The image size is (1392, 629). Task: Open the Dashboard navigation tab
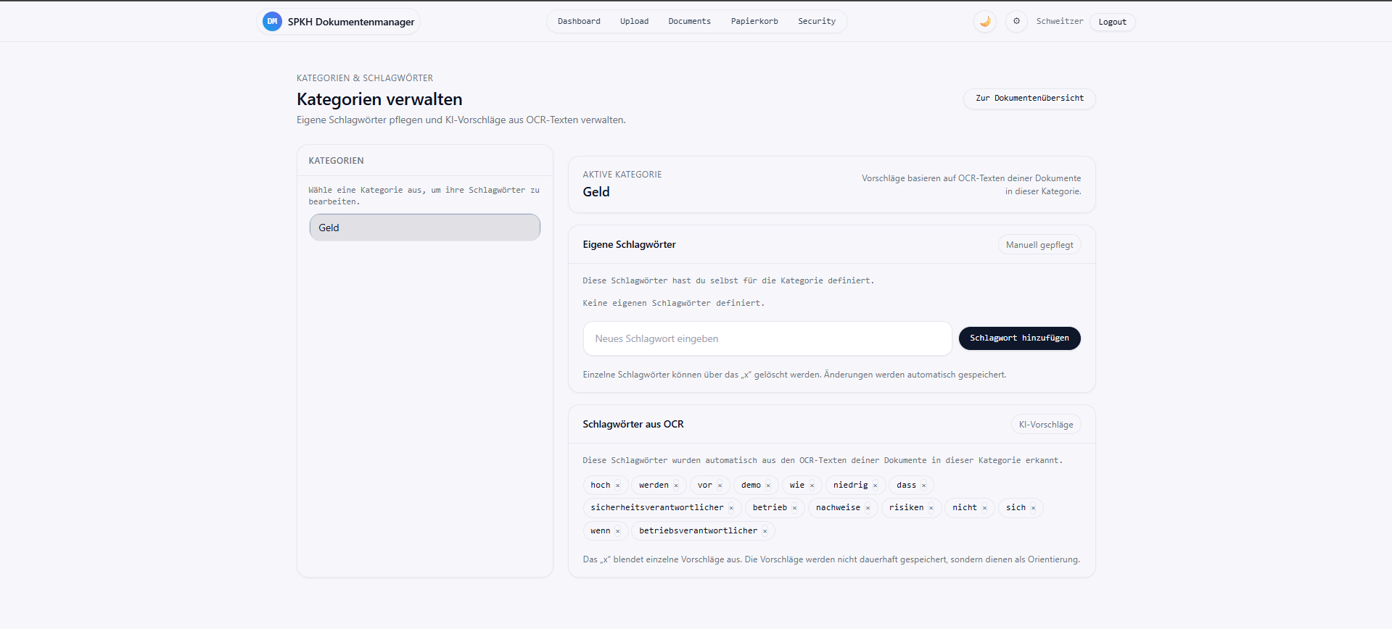pyautogui.click(x=579, y=22)
